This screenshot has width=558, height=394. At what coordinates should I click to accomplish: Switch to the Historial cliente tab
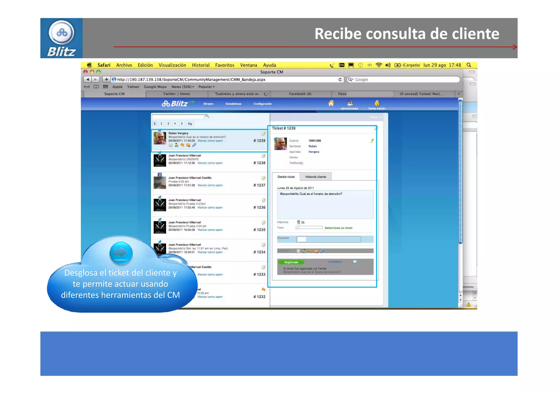tap(316, 177)
